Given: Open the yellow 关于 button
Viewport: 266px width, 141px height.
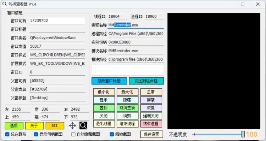Looking at the screenshot, I should click(x=34, y=125).
